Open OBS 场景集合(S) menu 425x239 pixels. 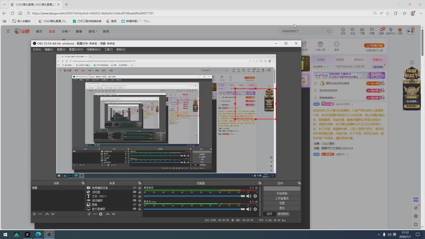pos(93,49)
